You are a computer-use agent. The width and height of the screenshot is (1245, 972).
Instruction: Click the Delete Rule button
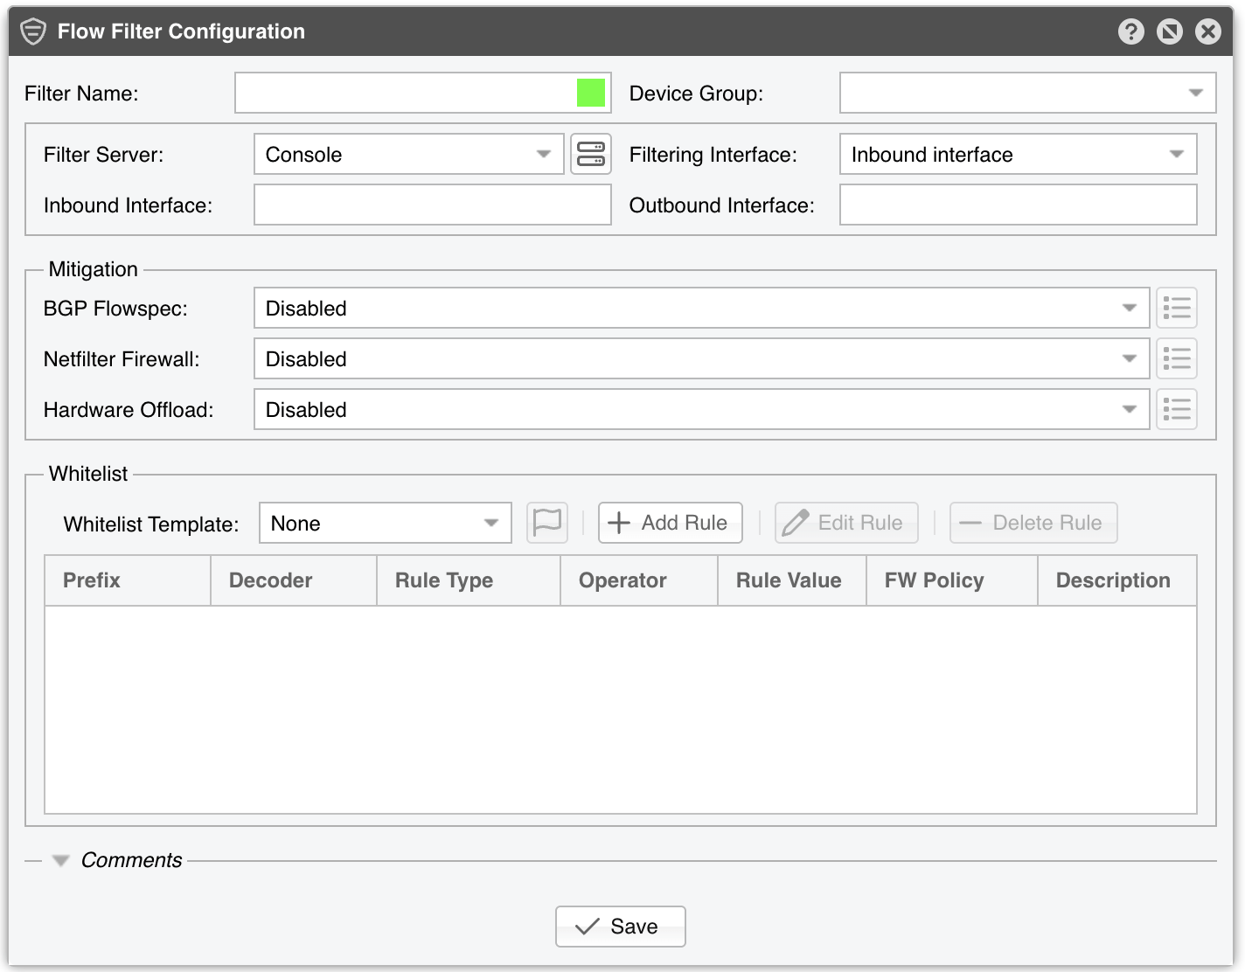1033,523
